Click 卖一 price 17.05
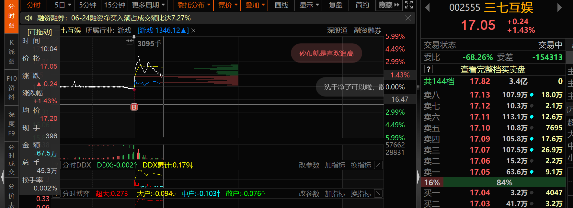Screen dimensions: 573x208 coord(480,172)
